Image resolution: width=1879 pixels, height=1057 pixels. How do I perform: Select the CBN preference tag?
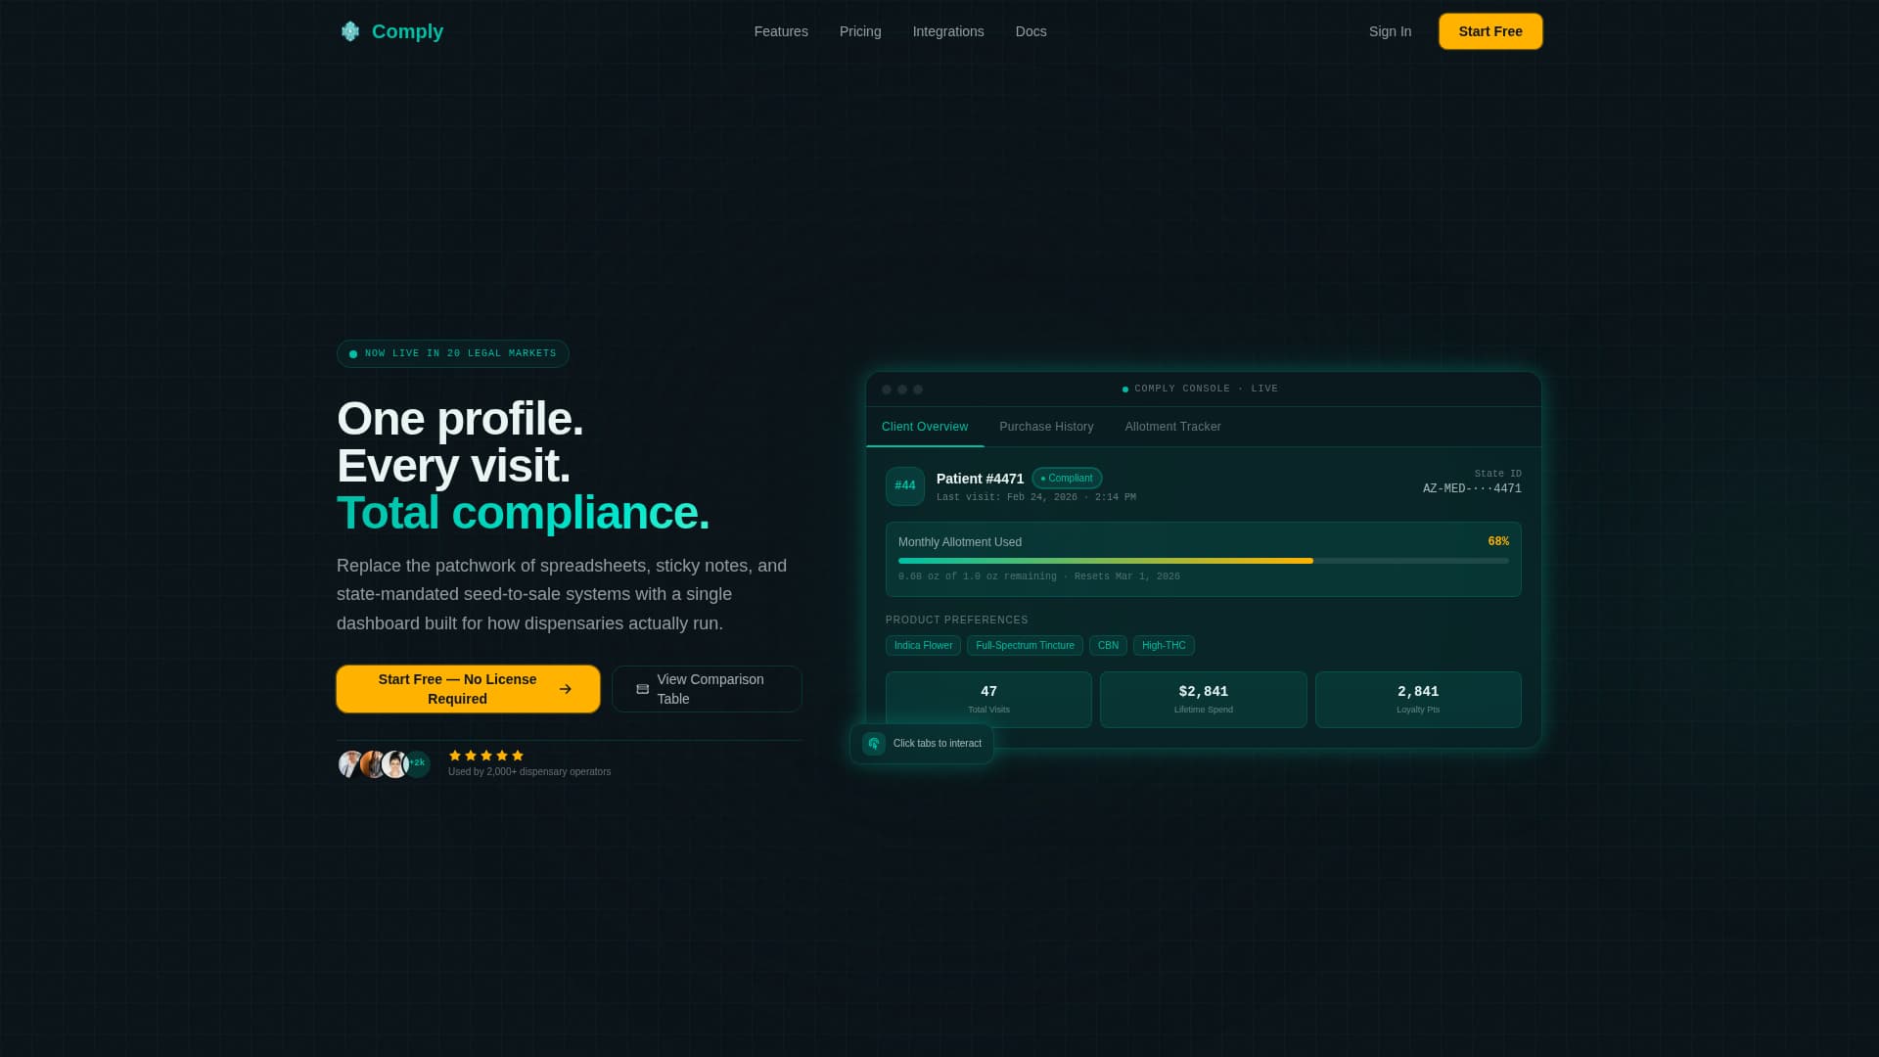point(1108,646)
